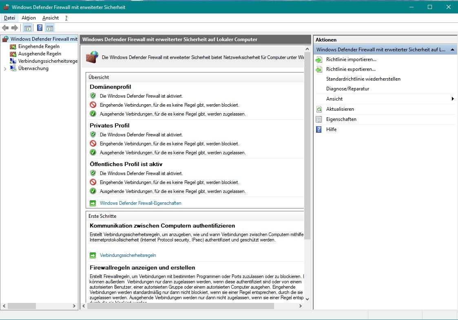Screen dimensions: 458x320
Task: Click the Verbindungssicherheitsregeln link in Erste Schritte
Action: tap(128, 255)
